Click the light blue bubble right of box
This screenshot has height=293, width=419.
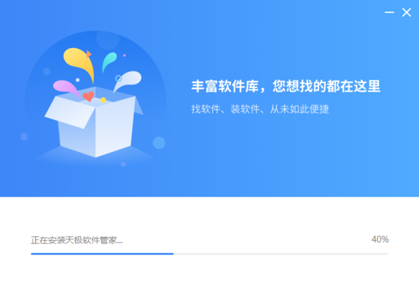click(159, 143)
